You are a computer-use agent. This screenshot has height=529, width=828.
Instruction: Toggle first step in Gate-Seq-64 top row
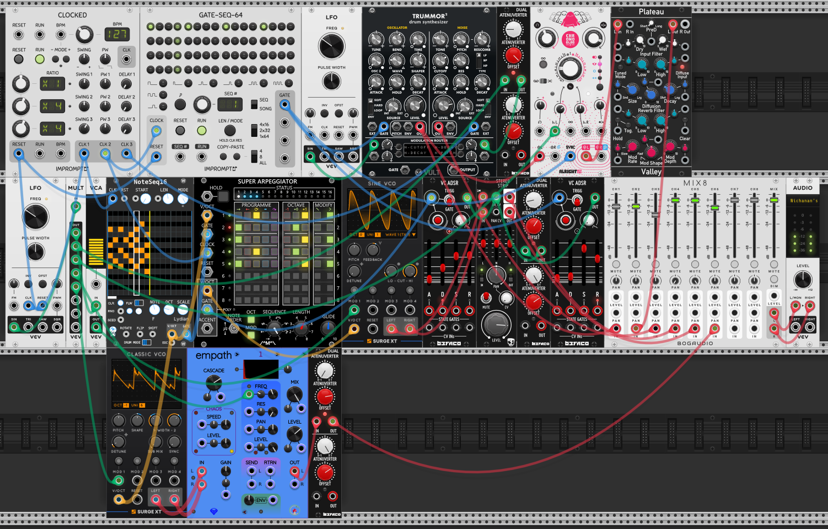(150, 26)
